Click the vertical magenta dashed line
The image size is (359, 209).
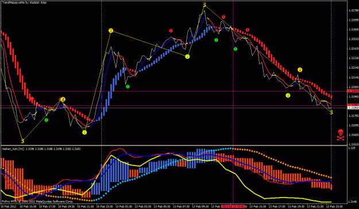pyautogui.click(x=233, y=102)
